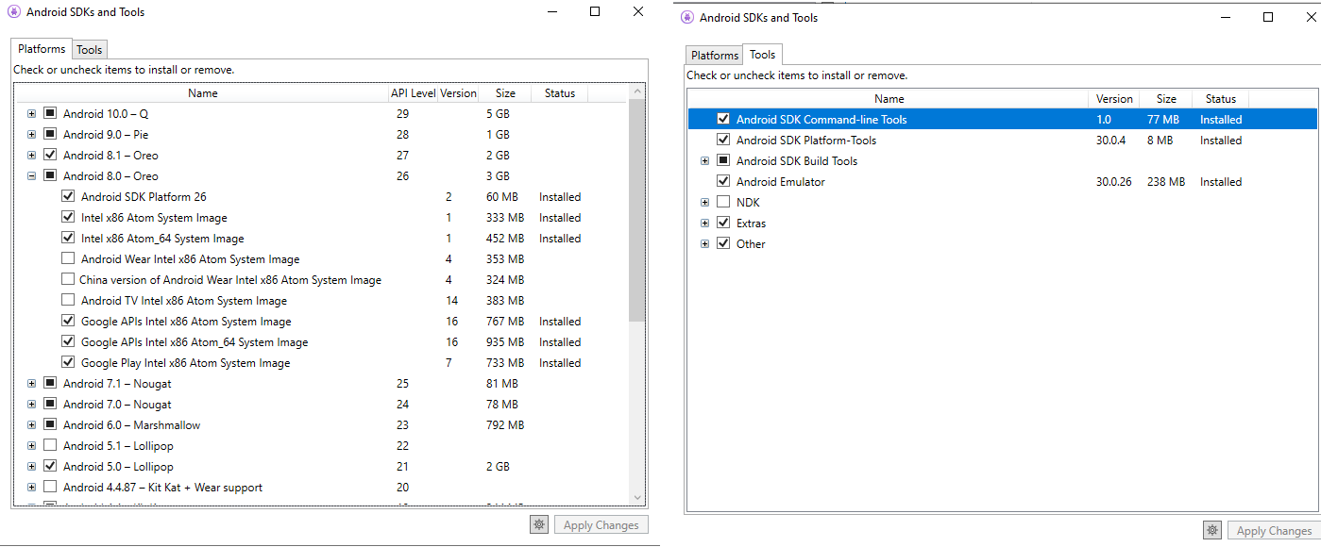This screenshot has height=547, width=1321.
Task: Uncheck Intel x86 Atom_64 System Image checkbox
Action: coord(68,239)
